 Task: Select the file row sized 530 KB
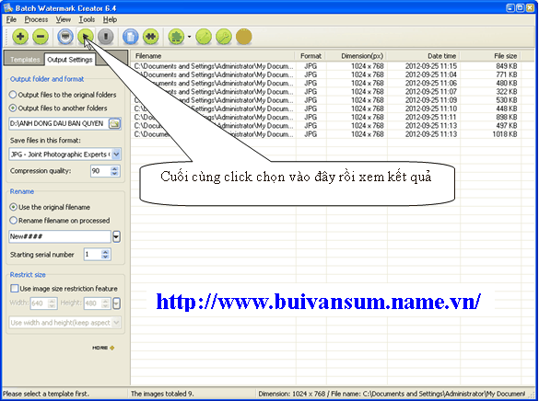point(325,100)
